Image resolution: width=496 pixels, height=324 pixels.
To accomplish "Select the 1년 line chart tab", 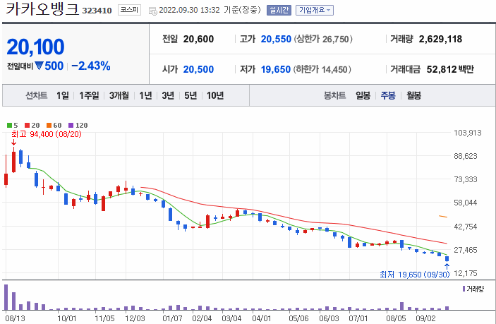I will (x=145, y=95).
